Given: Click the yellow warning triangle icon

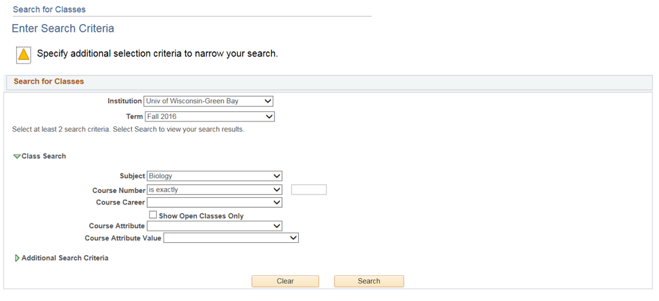Looking at the screenshot, I should tap(24, 55).
